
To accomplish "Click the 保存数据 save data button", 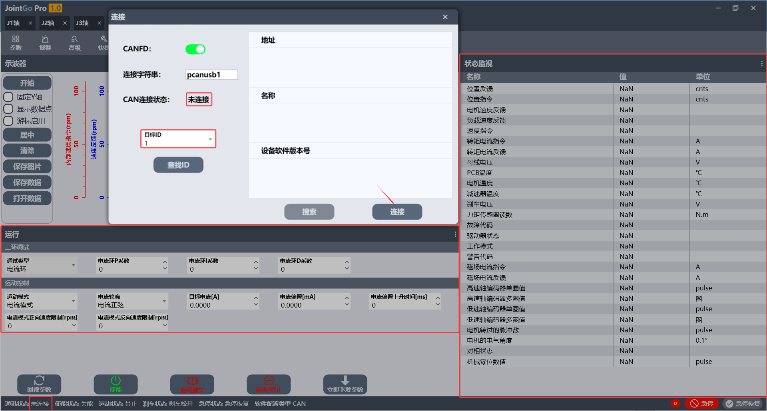I will (27, 183).
